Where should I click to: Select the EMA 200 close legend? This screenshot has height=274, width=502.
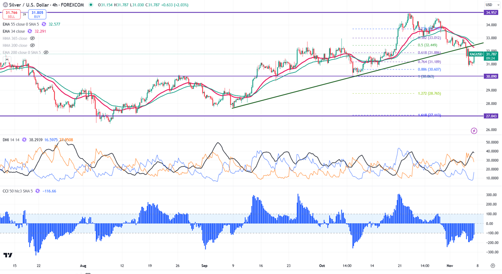[x=22, y=53]
